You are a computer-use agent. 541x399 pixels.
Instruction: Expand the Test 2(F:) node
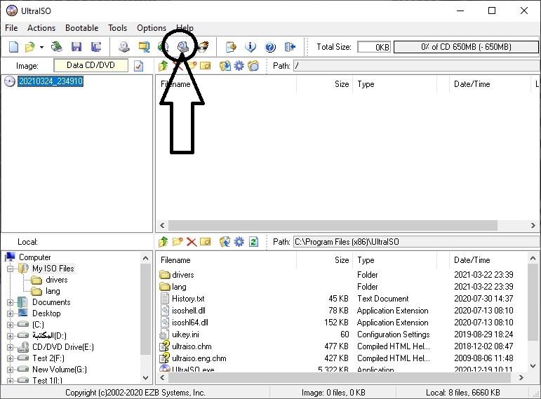pos(11,358)
